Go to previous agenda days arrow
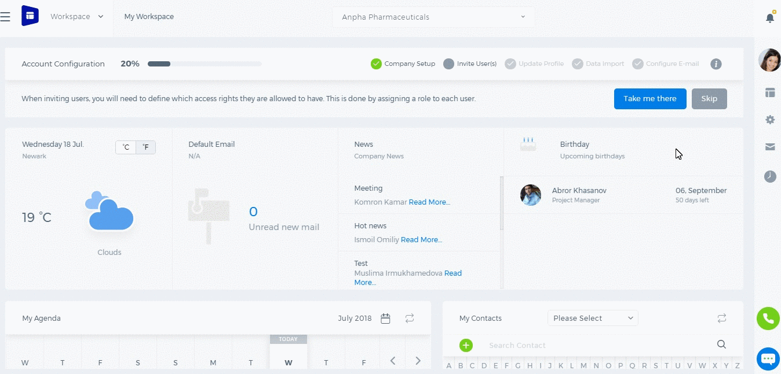The image size is (781, 374). (x=393, y=361)
